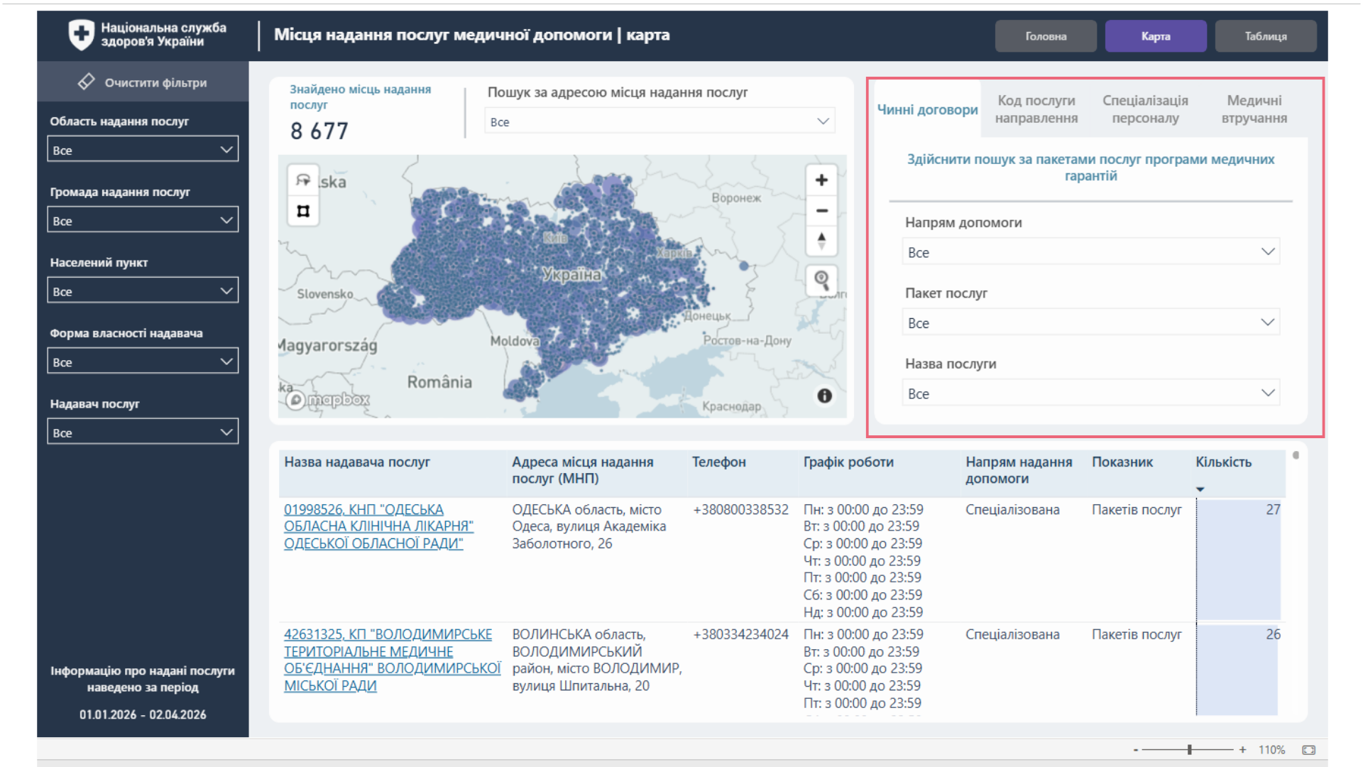Sort by Телефон column header
Screen dimensions: 1363x767
click(718, 462)
